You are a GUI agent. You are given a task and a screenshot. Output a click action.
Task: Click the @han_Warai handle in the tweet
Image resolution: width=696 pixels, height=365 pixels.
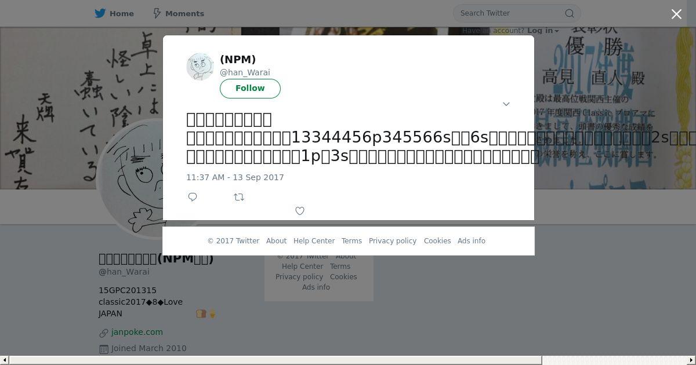click(x=245, y=72)
